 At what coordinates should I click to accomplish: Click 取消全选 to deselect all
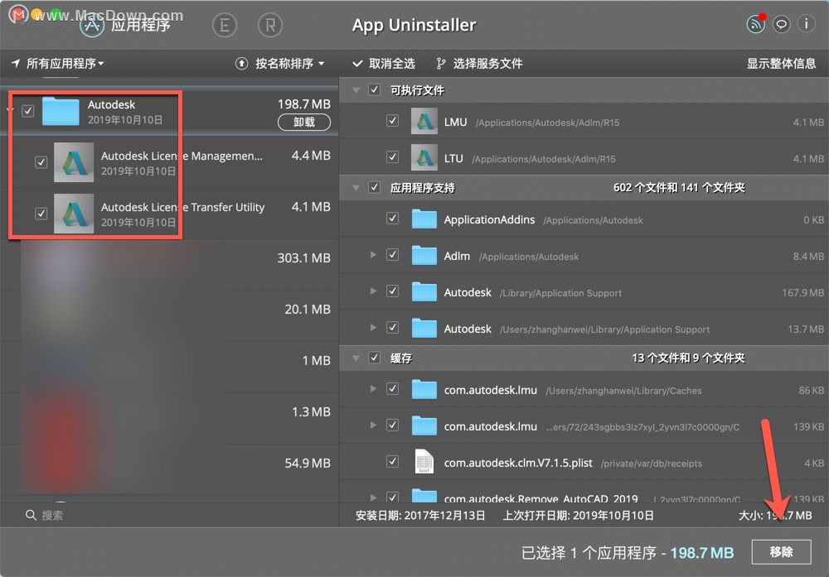click(385, 64)
